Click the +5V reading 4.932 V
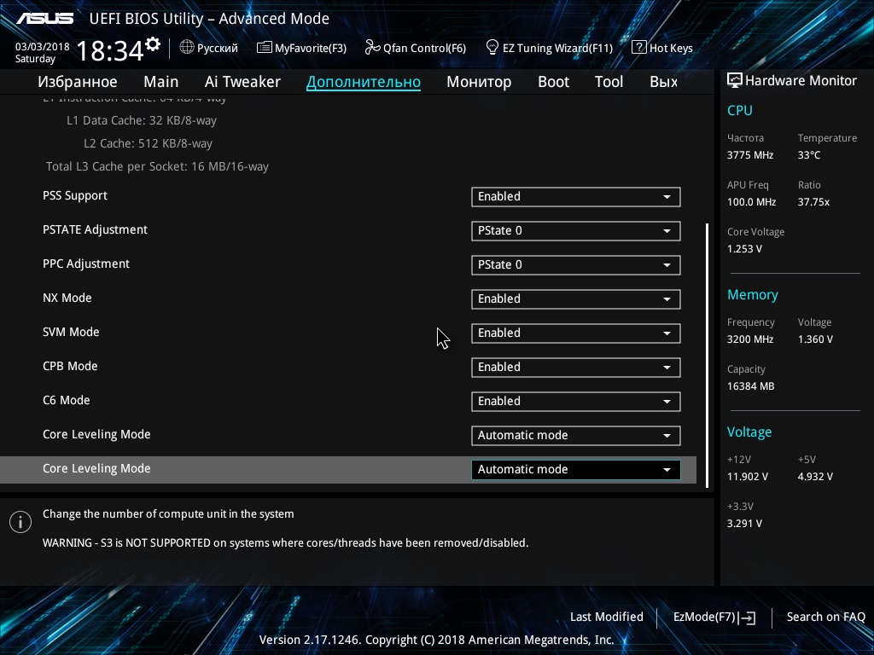874x655 pixels. coord(815,477)
